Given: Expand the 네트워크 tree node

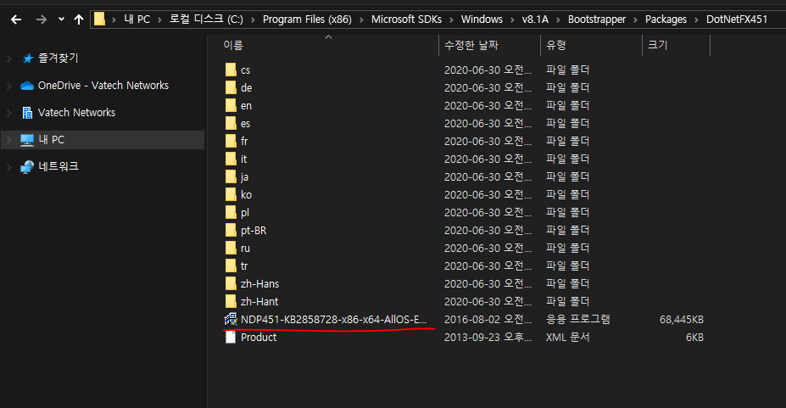Looking at the screenshot, I should click(x=8, y=167).
